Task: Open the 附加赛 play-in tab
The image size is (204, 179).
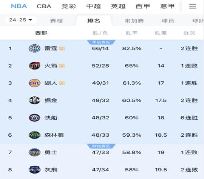Action: (134, 21)
